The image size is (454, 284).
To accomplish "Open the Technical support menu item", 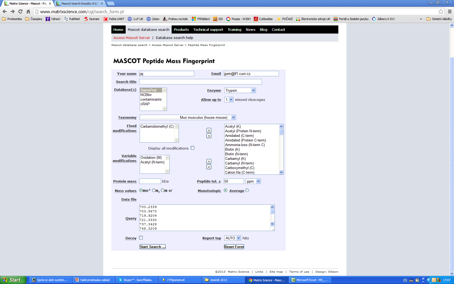I will (208, 29).
